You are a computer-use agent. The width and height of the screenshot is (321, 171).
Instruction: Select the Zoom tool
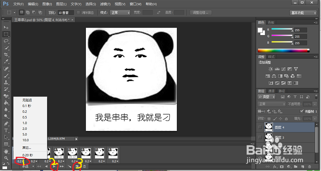[6, 158]
